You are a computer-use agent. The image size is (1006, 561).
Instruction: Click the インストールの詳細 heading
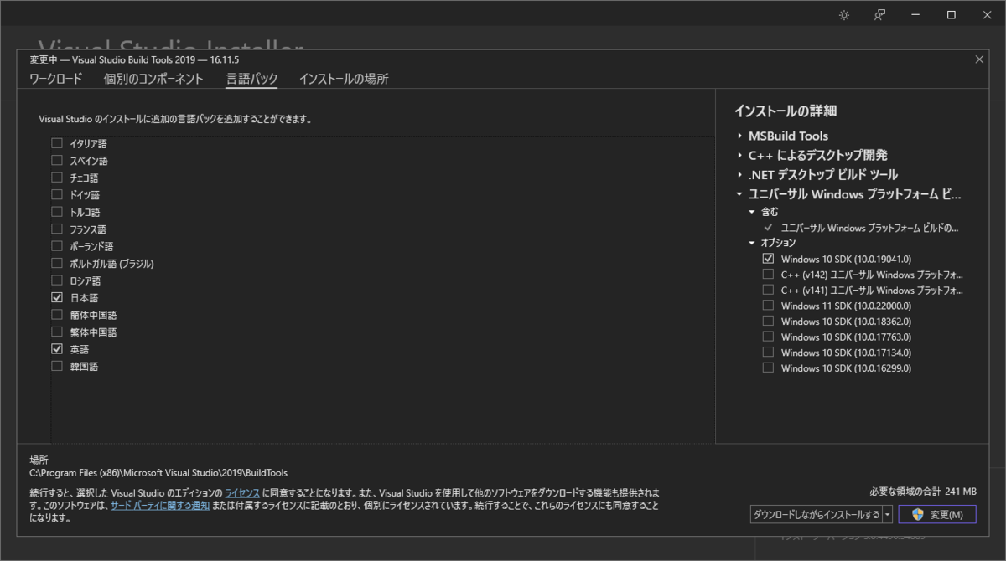(x=786, y=111)
